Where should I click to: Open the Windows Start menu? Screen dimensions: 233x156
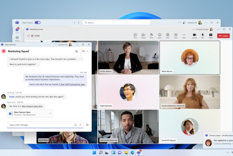[x=94, y=153]
